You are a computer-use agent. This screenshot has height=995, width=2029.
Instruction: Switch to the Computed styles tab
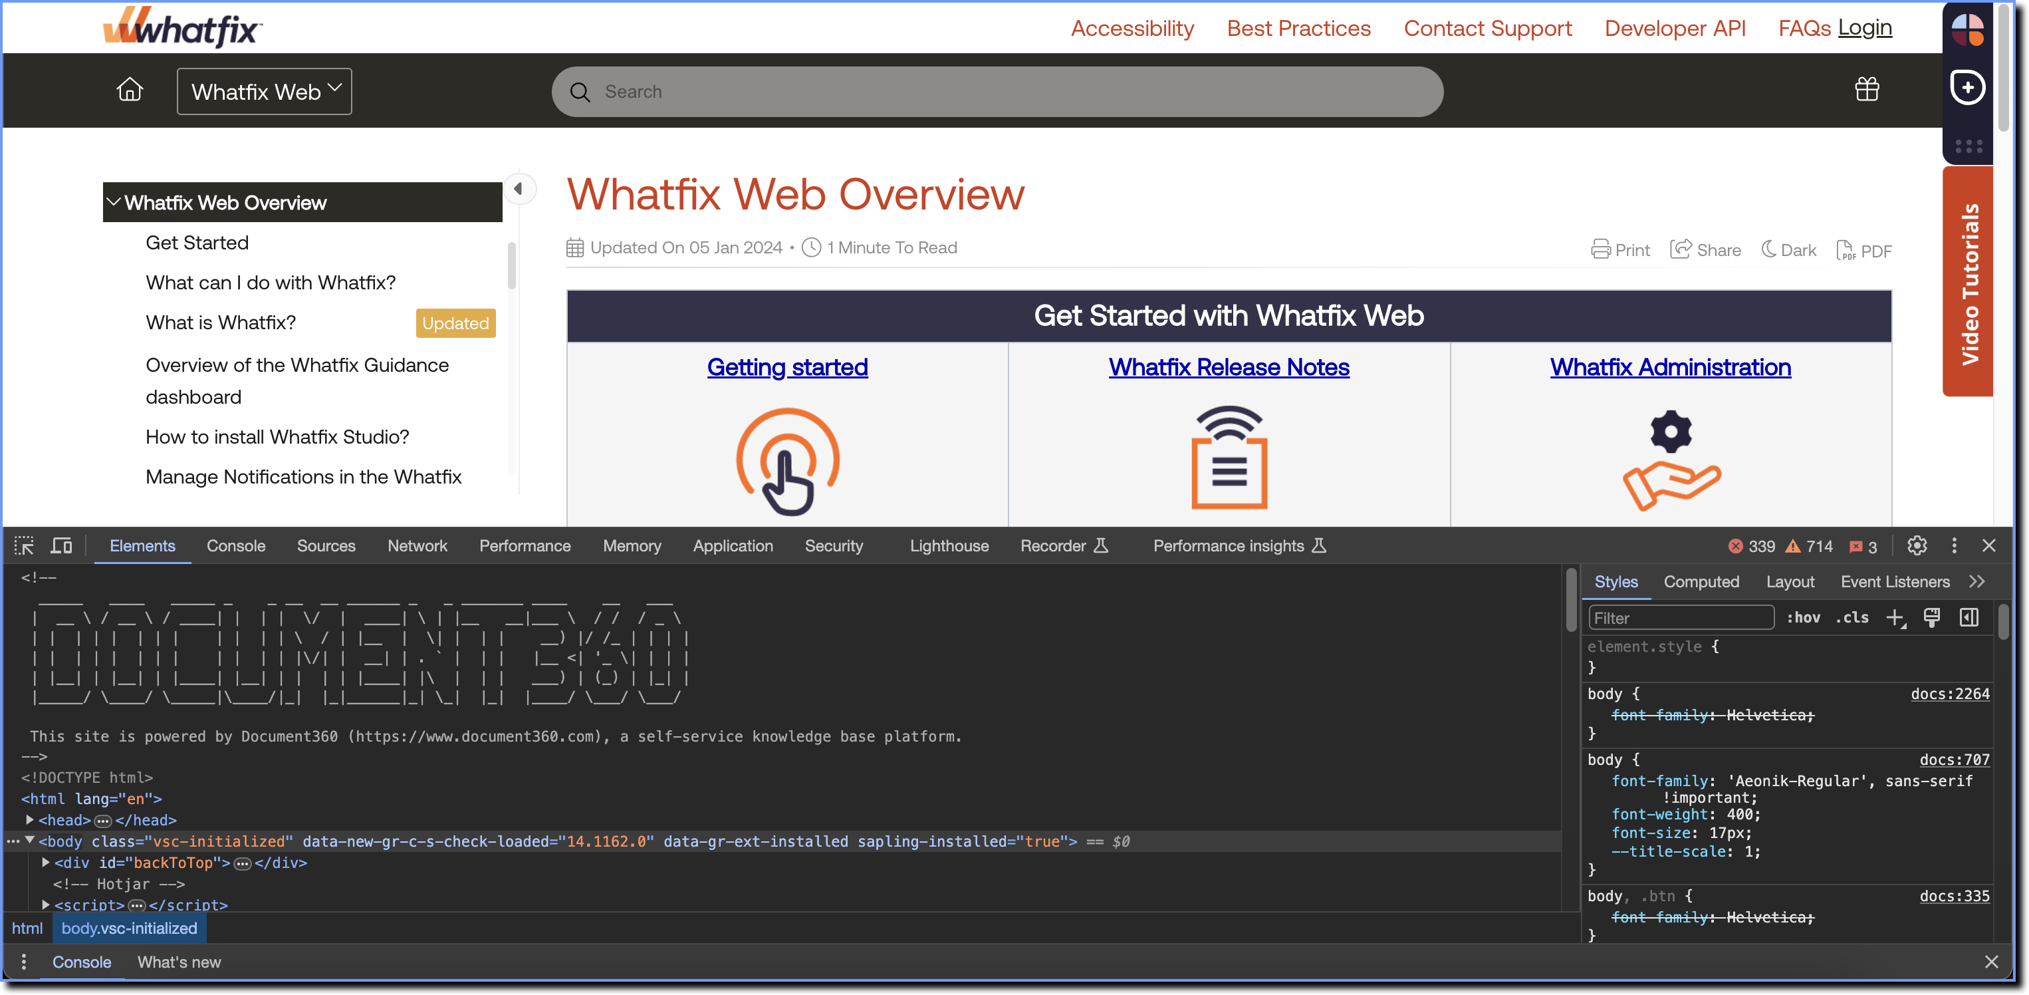[x=1701, y=581]
